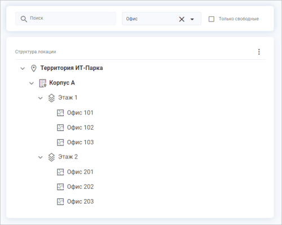The height and width of the screenshot is (225, 282).
Task: Open the Офис type dropdown arrow
Action: click(192, 19)
